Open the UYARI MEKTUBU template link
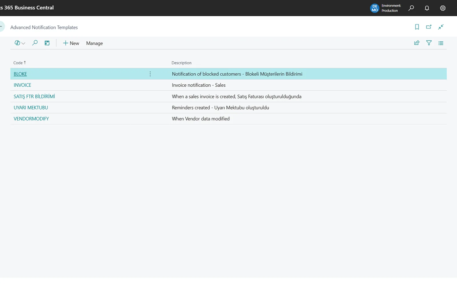Image resolution: width=457 pixels, height=286 pixels. tap(31, 108)
